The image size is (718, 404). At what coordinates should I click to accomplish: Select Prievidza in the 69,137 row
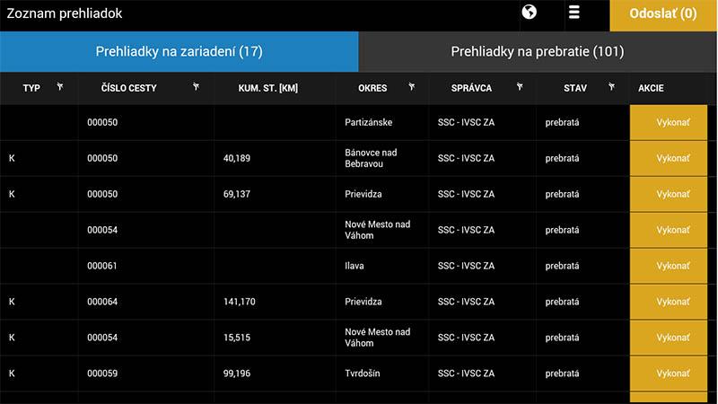pyautogui.click(x=363, y=194)
